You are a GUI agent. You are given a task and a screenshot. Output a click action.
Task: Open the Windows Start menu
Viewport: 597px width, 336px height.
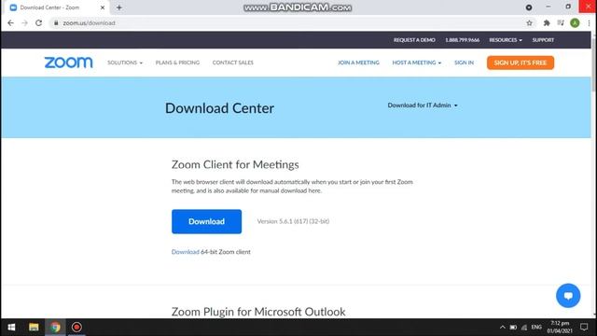coord(11,327)
